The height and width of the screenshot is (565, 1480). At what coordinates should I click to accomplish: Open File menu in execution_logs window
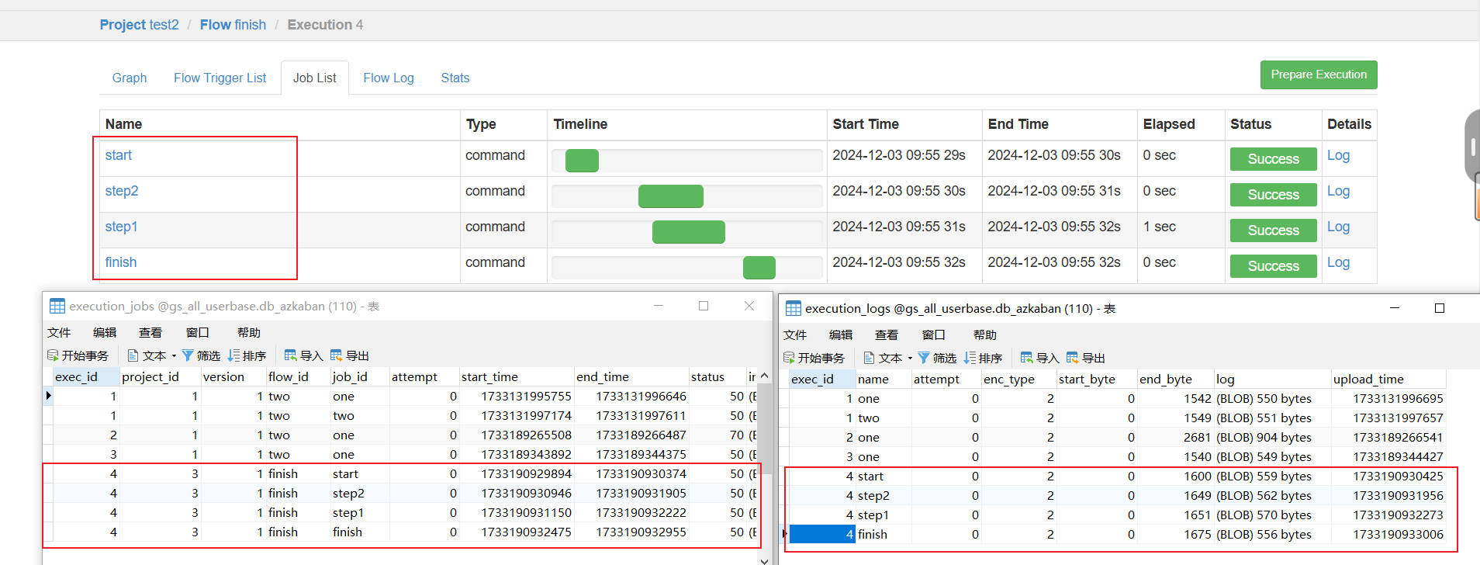[795, 335]
